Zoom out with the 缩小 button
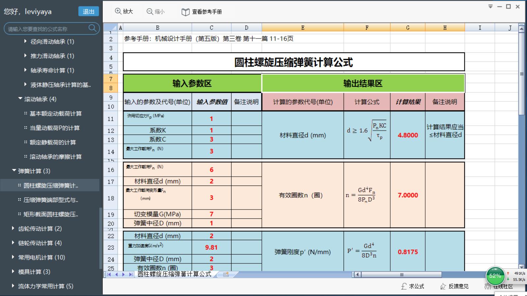The height and width of the screenshot is (296, 527). [x=155, y=12]
